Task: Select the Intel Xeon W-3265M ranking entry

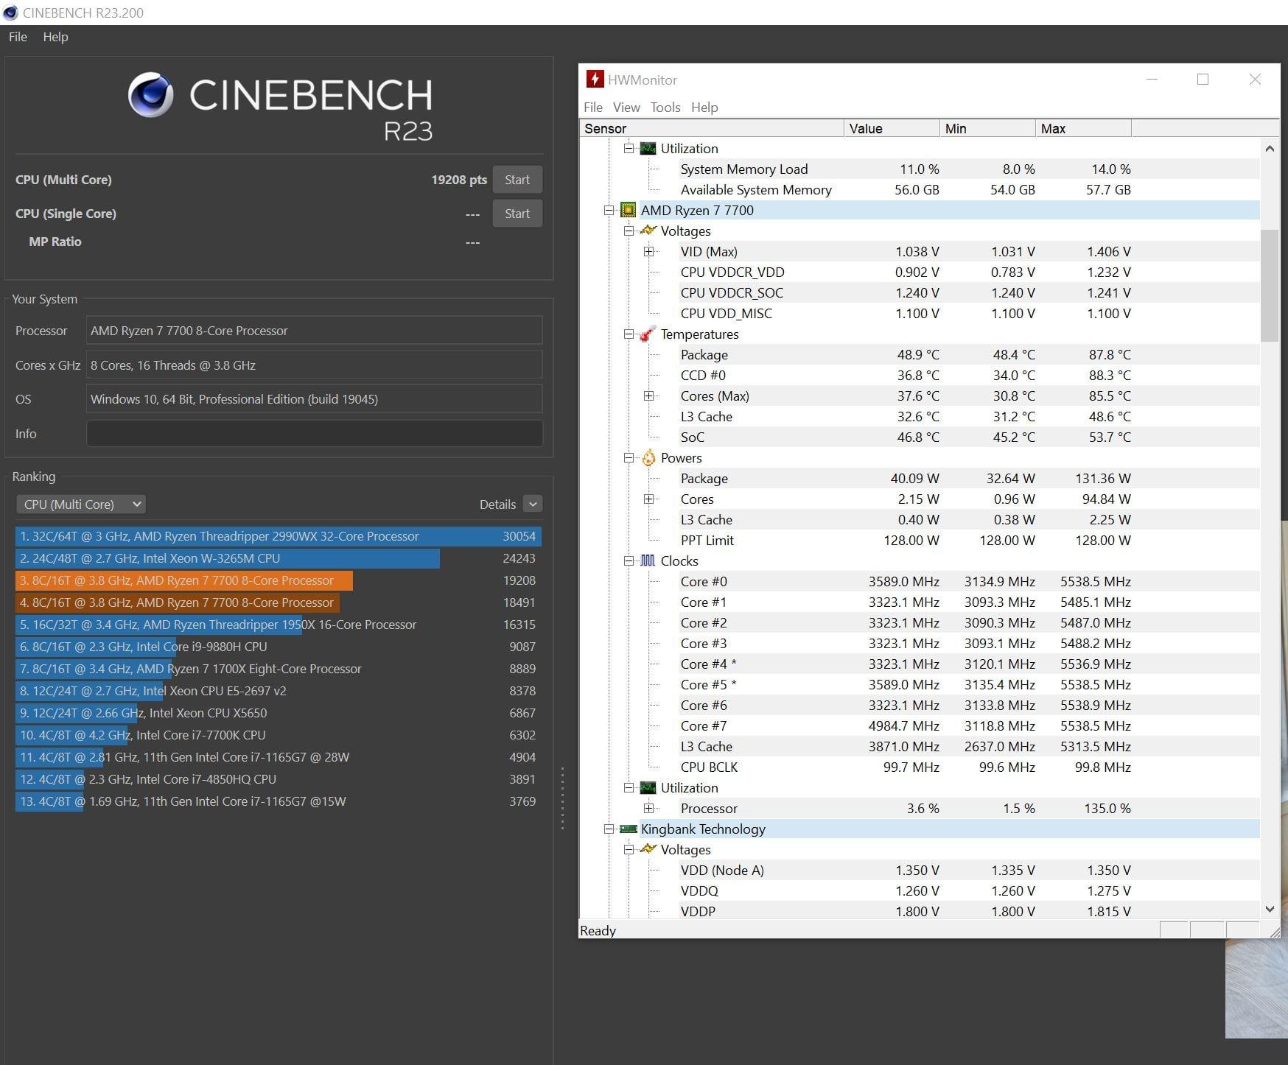Action: [x=279, y=558]
